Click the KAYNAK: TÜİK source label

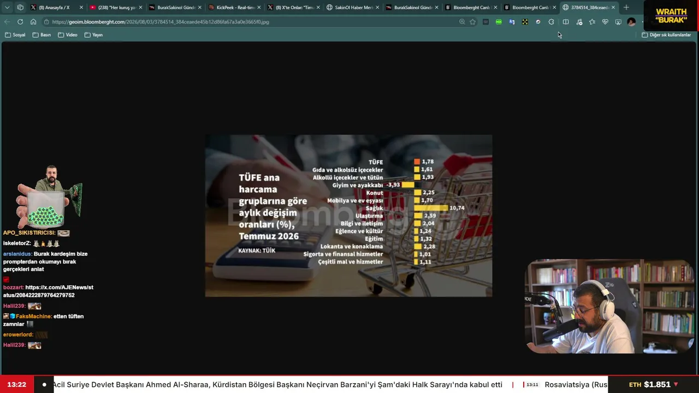pyautogui.click(x=257, y=250)
